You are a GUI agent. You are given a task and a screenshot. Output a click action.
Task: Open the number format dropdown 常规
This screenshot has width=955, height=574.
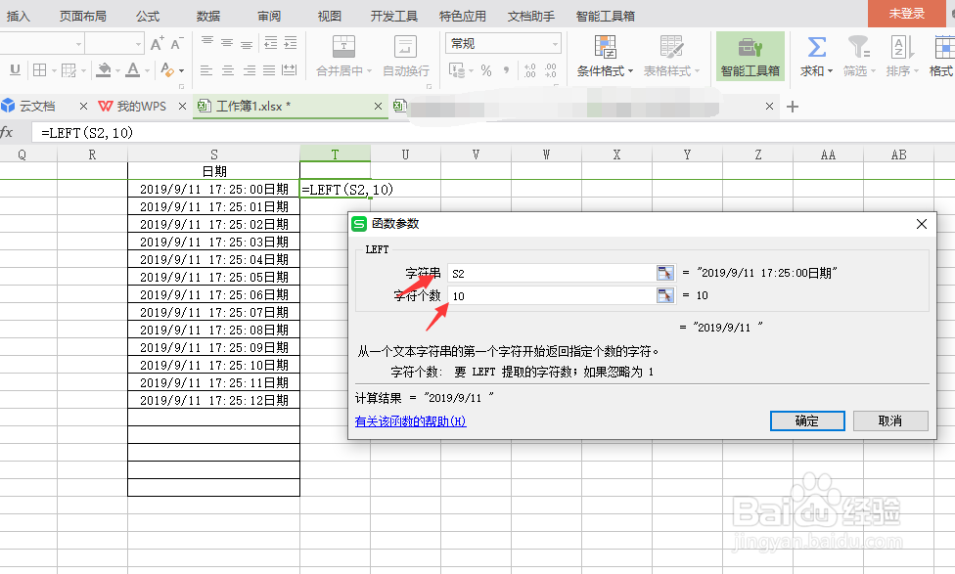pos(503,43)
